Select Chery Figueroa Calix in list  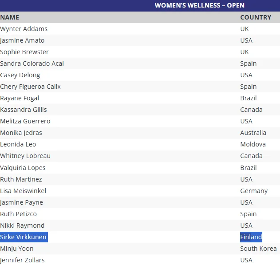point(30,87)
